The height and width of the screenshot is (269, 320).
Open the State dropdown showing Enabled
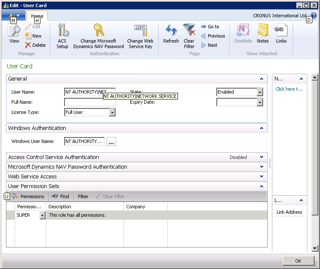tap(260, 92)
